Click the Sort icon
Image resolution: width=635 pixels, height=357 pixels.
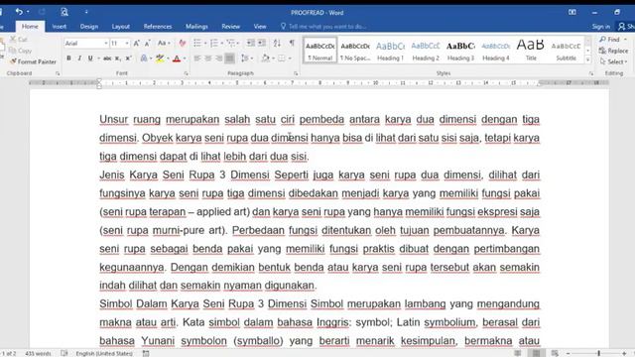[277, 43]
